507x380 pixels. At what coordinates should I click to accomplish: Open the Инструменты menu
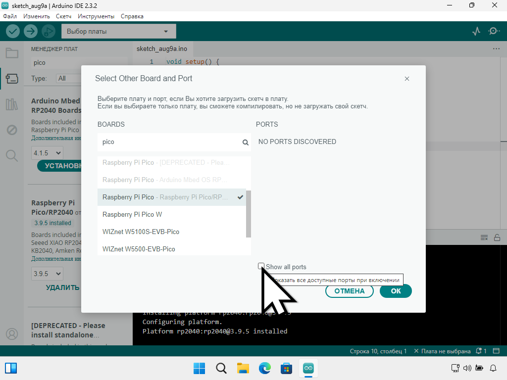[96, 16]
